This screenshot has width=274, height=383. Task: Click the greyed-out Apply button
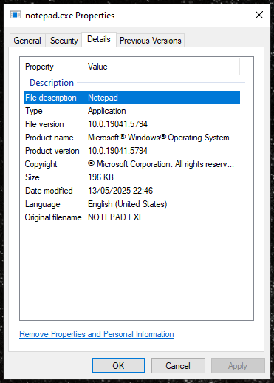coord(238,366)
